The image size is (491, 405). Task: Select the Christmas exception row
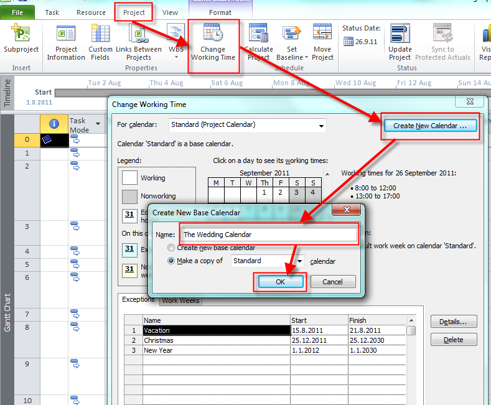click(216, 340)
